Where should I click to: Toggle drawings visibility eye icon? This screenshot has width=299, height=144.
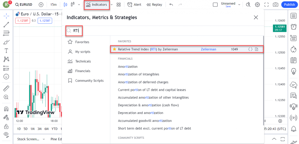(6, 134)
